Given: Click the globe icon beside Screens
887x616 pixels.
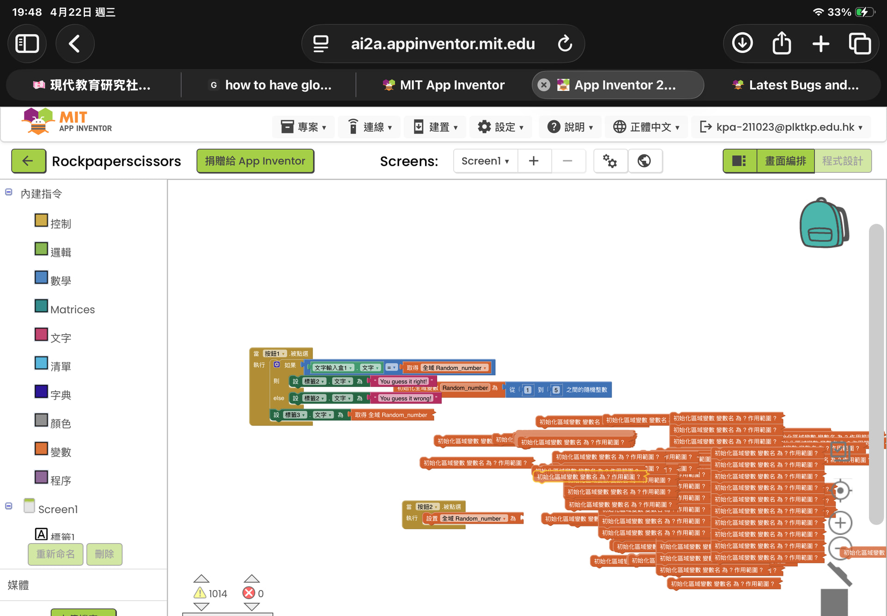Looking at the screenshot, I should point(644,161).
